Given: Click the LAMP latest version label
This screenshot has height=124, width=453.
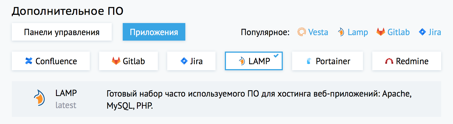Looking at the screenshot, I should pos(66,105).
